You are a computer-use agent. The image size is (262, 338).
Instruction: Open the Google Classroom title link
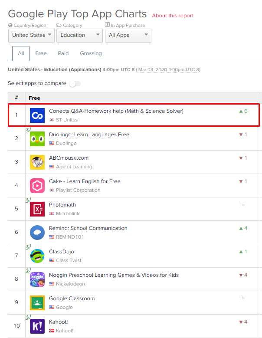[x=72, y=299]
